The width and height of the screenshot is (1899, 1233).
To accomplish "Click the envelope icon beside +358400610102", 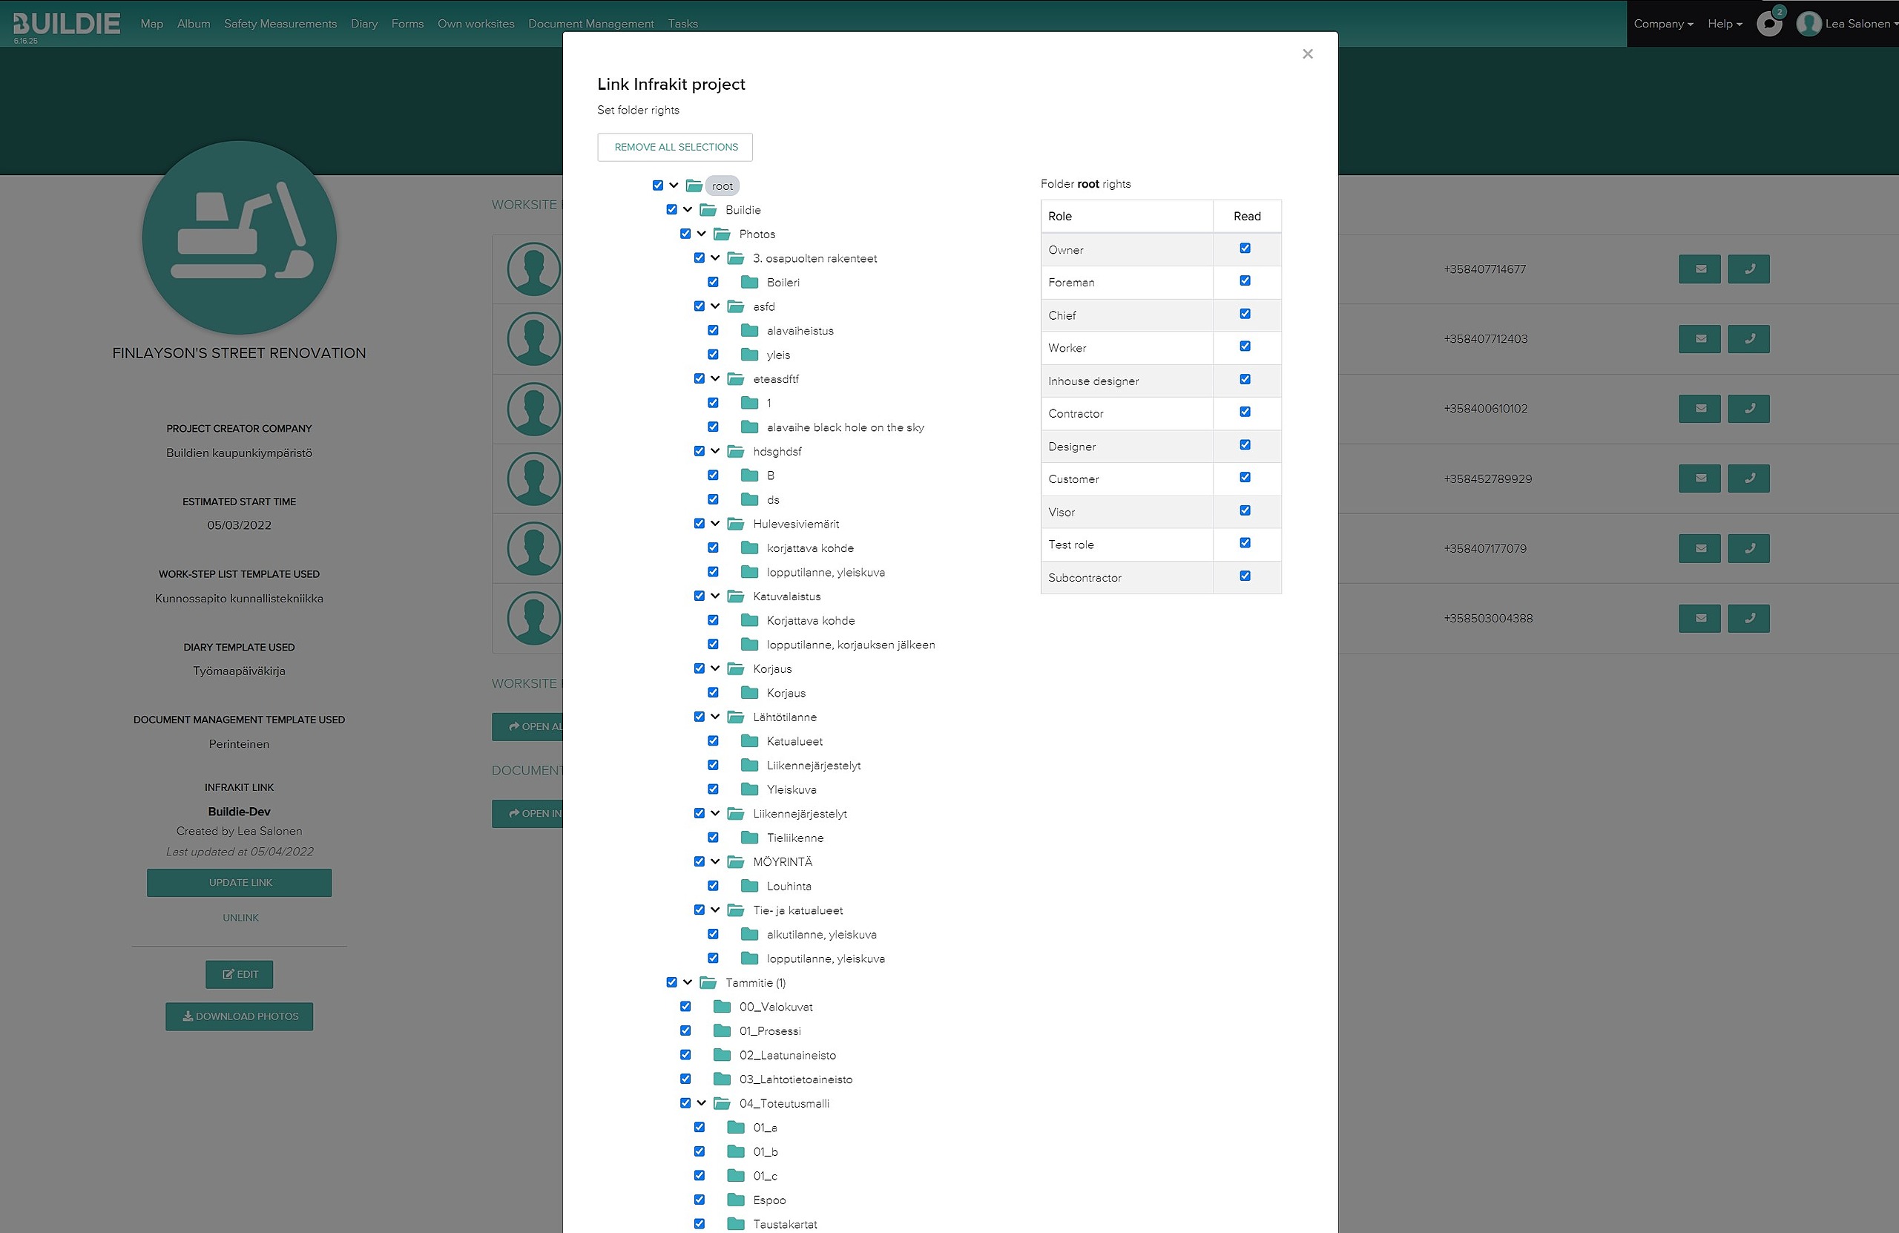I will pos(1699,409).
